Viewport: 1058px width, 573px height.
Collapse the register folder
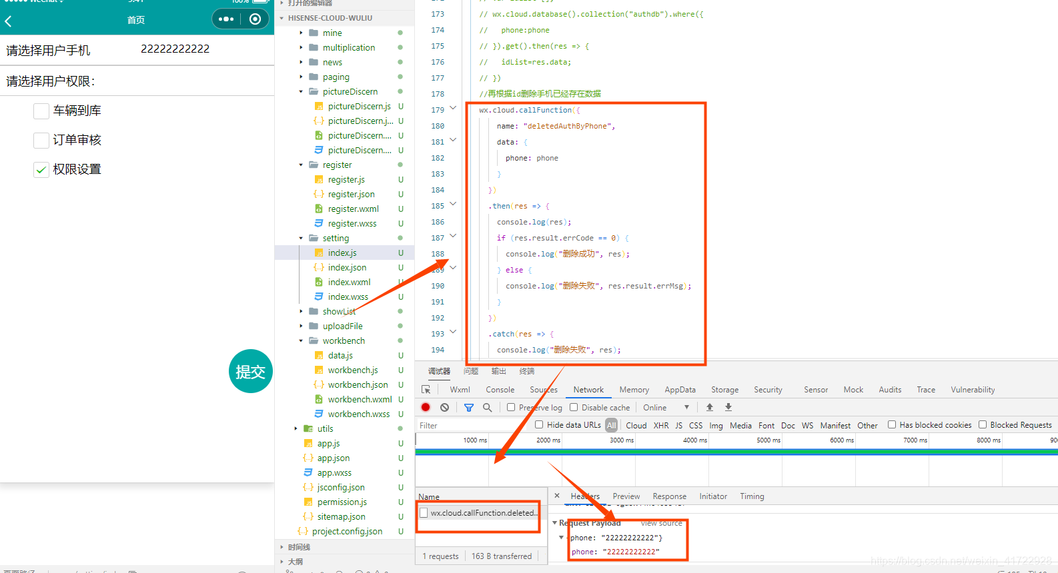(x=301, y=165)
